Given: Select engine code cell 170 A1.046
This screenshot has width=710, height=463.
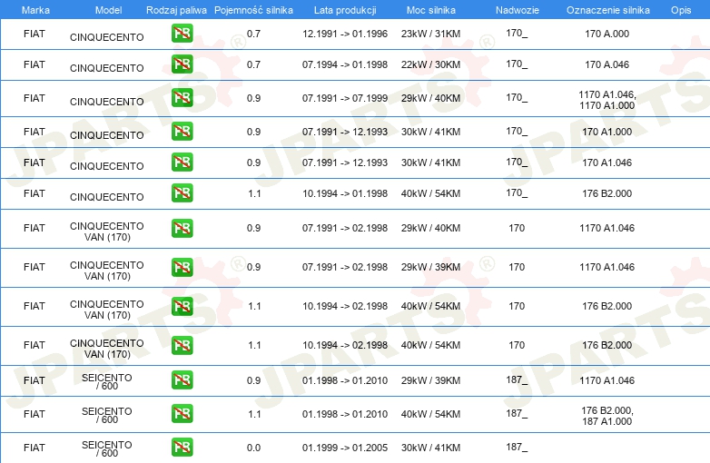Looking at the screenshot, I should (x=606, y=163).
